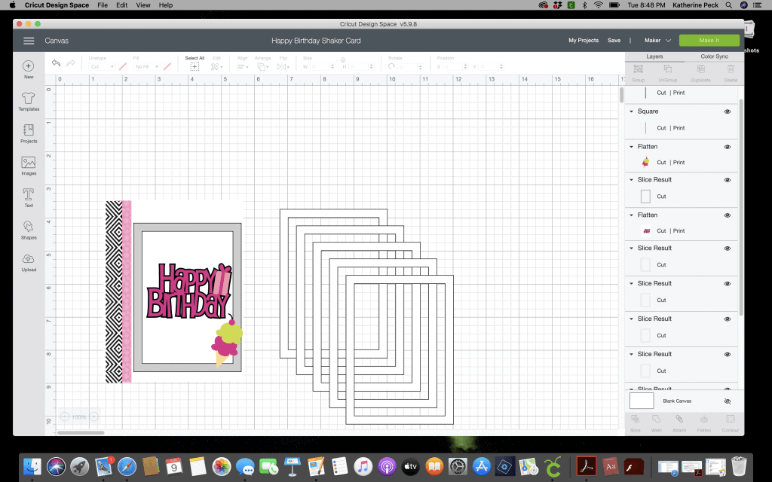Select the Text tool

coord(29,198)
